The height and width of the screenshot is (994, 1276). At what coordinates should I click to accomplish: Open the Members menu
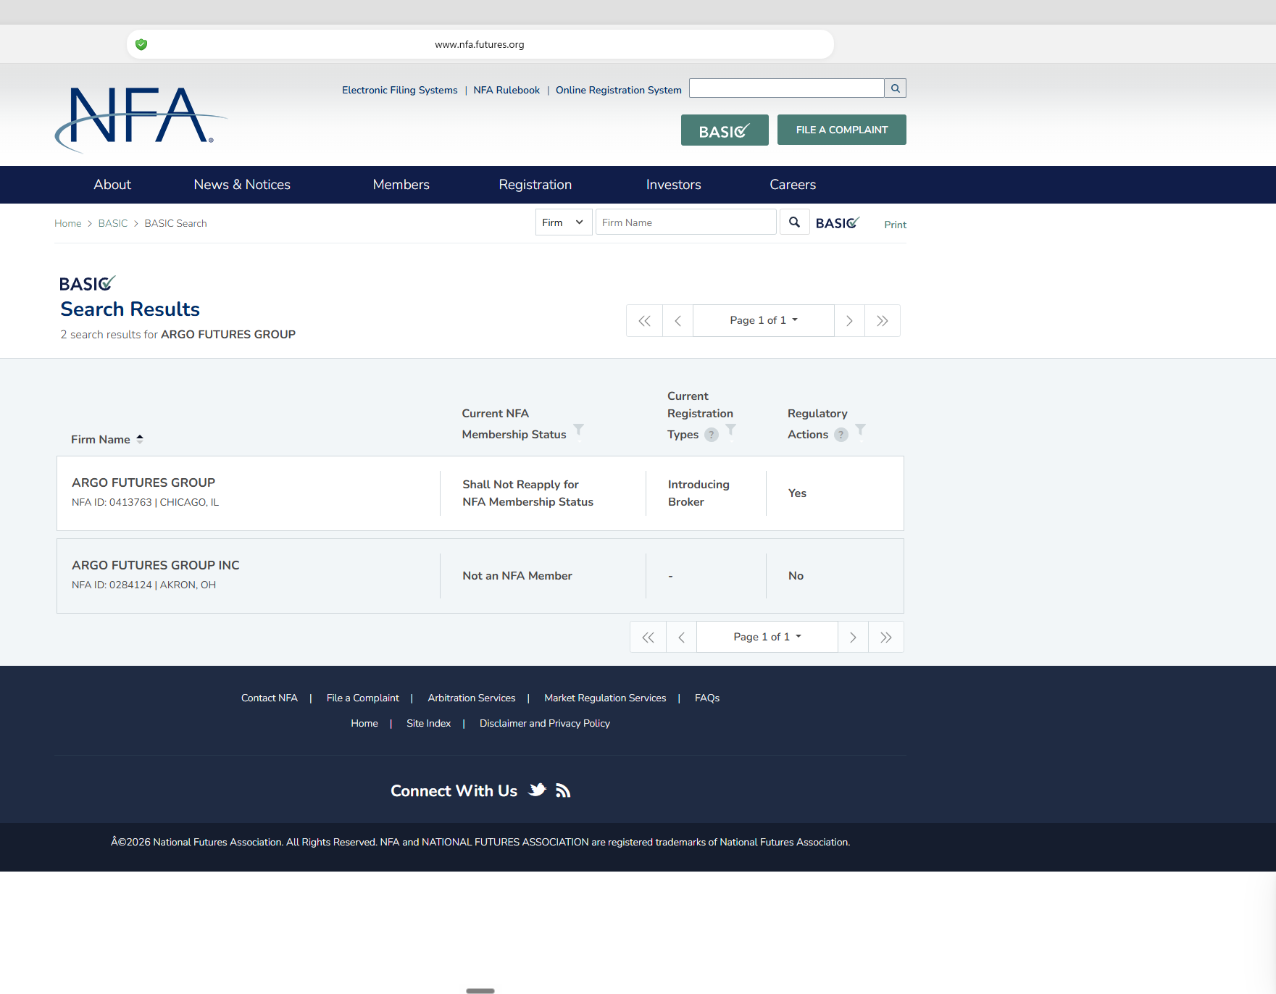[401, 185]
